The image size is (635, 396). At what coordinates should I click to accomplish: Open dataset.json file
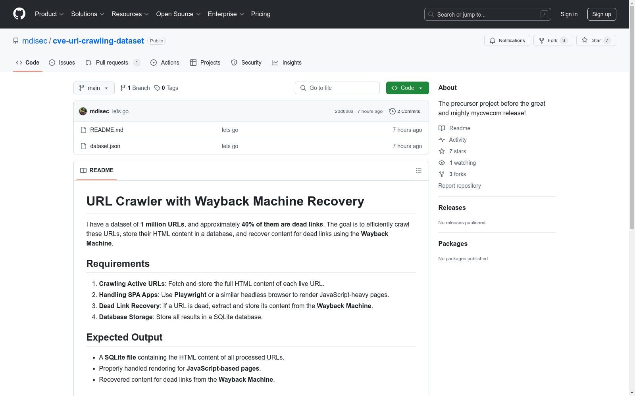pyautogui.click(x=105, y=146)
